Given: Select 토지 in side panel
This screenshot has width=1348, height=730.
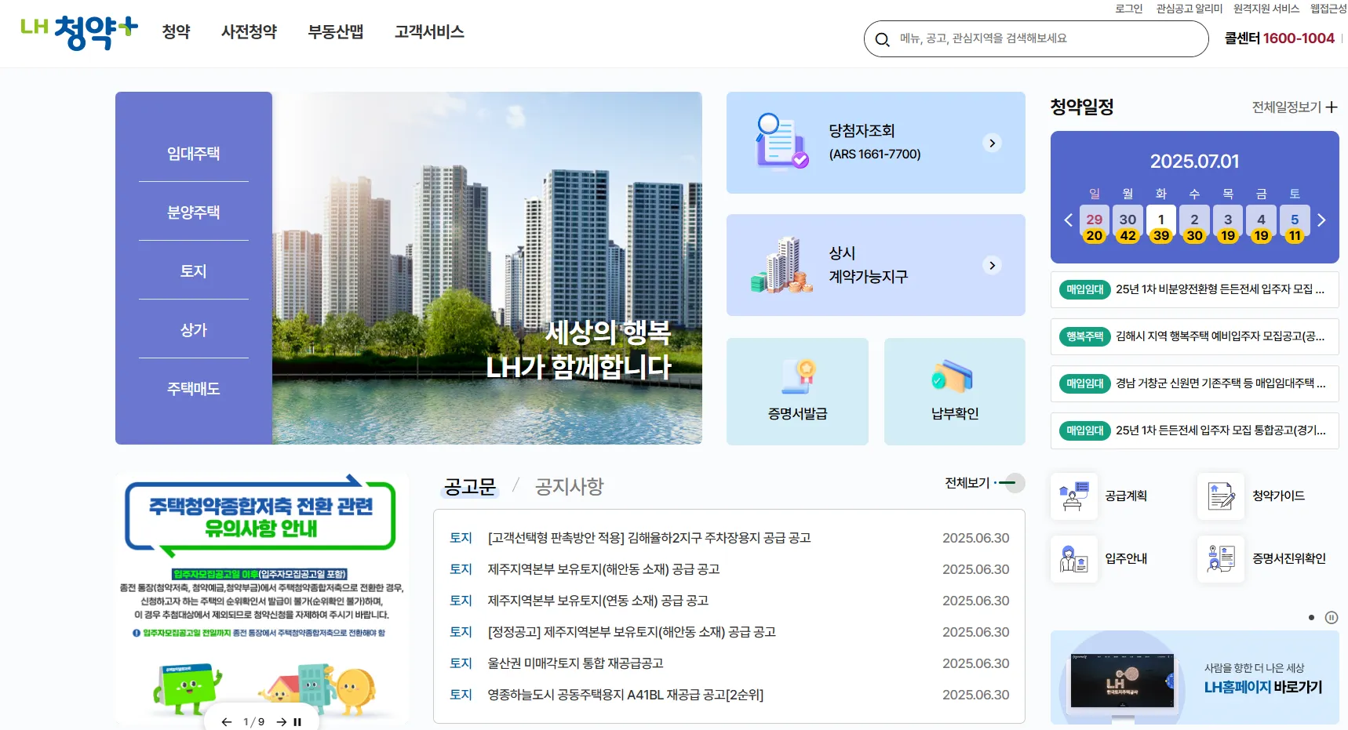Looking at the screenshot, I should (194, 271).
